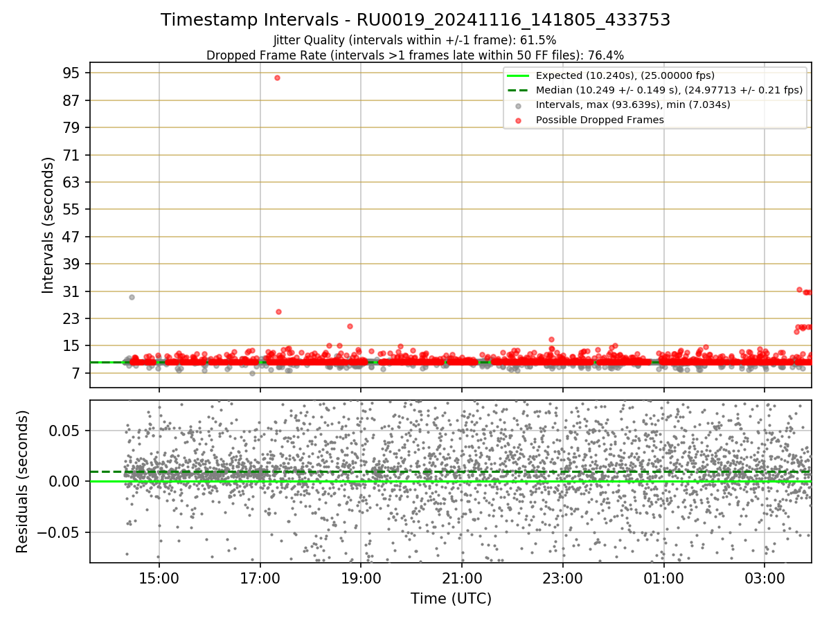Click the 39 y-axis tick label
This screenshot has width=831, height=623.
pos(72,264)
